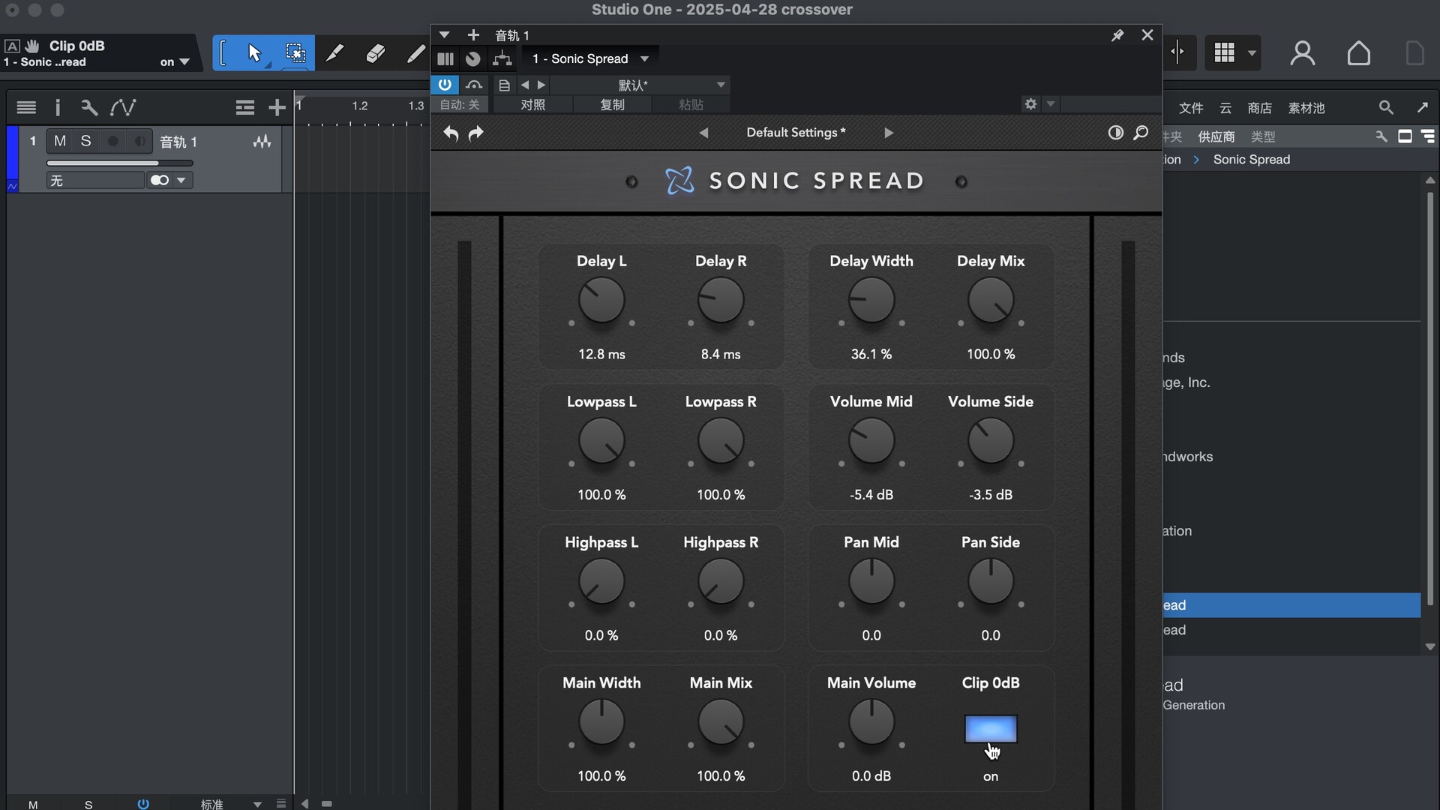
Task: Toggle the sidechain arc button in plugin header
Action: point(474,85)
